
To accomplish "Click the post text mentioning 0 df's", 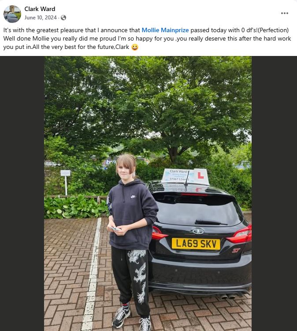I will (147, 38).
